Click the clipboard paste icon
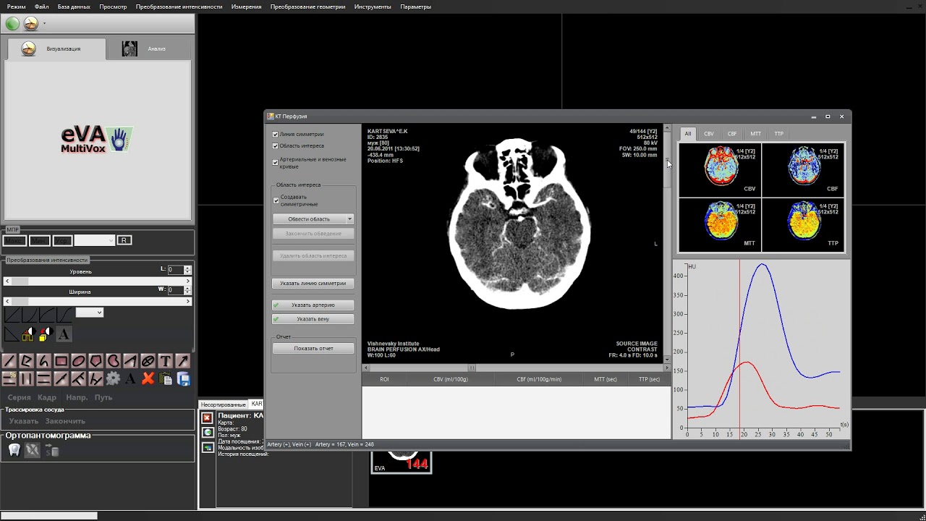 tap(166, 378)
